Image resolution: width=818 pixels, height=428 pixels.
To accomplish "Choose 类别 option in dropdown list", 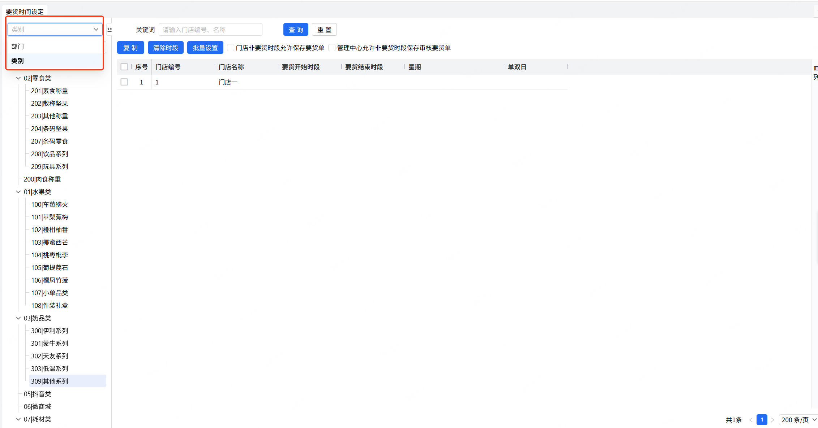I will (18, 61).
